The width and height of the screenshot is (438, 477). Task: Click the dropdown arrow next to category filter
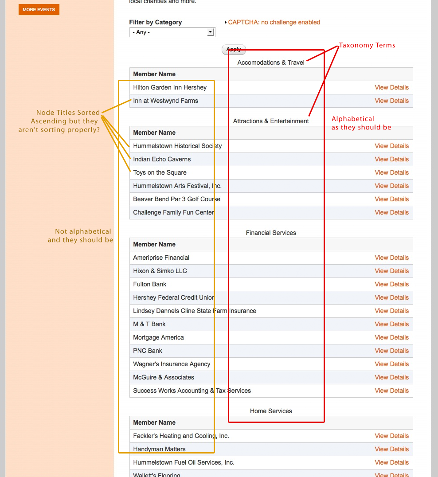[211, 32]
